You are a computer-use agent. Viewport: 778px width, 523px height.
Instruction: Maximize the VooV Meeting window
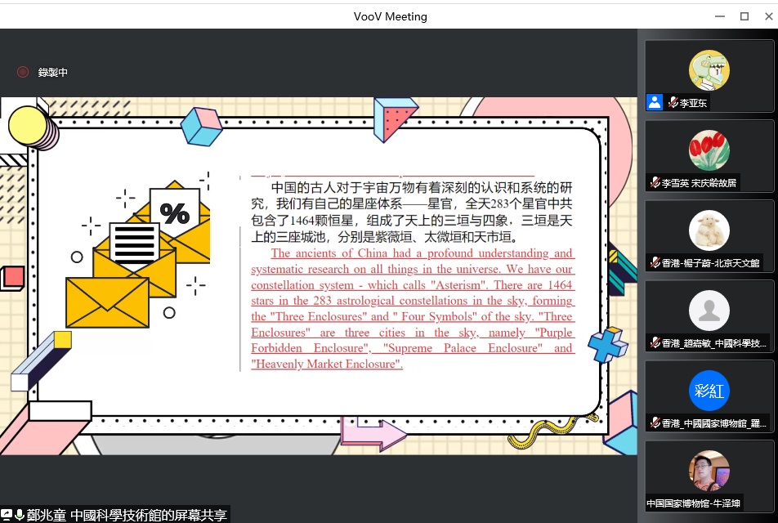[x=744, y=16]
